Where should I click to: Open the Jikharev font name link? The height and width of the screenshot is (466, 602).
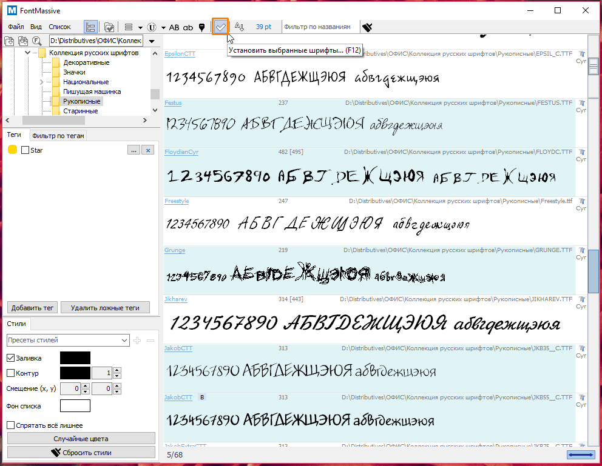tap(175, 299)
